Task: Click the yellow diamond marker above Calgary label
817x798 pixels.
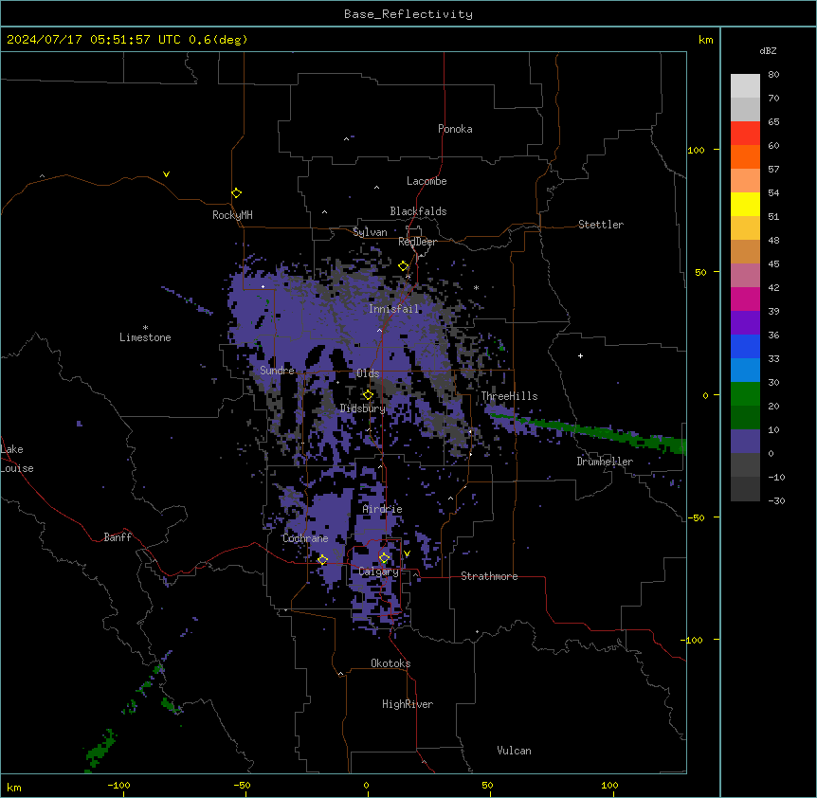Action: pos(384,558)
